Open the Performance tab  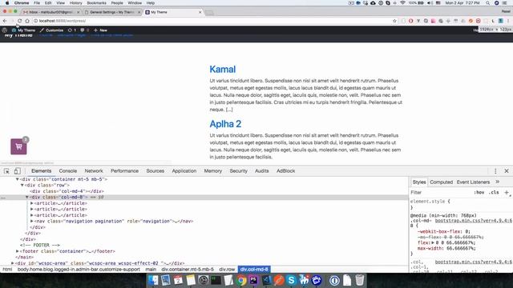124,170
